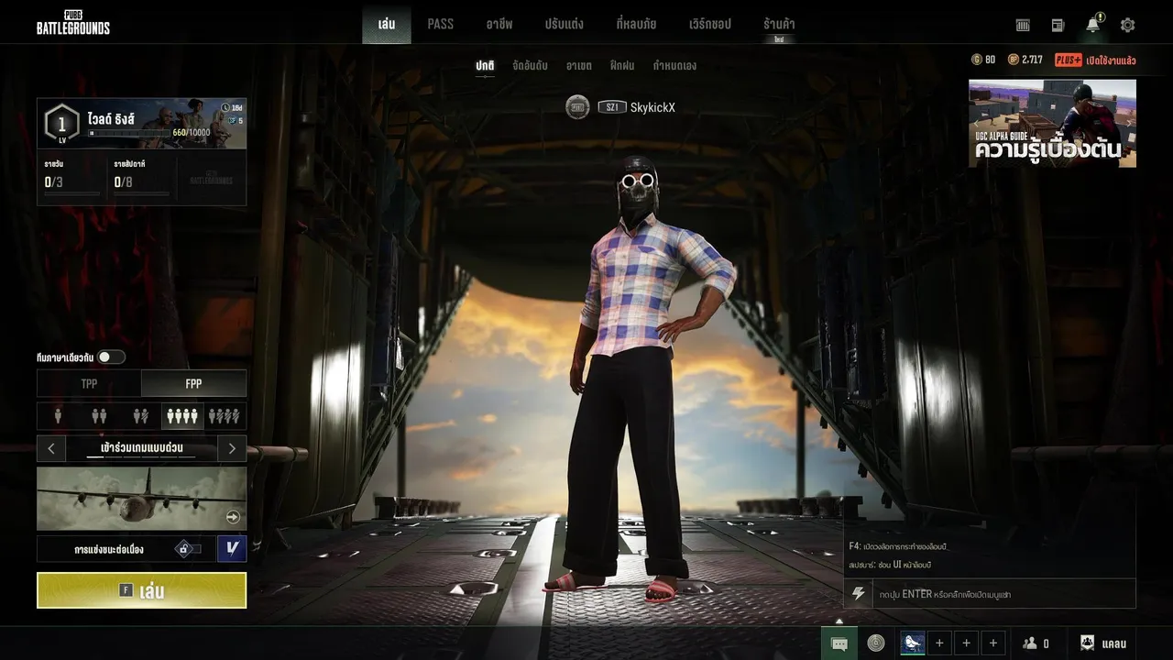Click the round avatar beside SkykickX
The width and height of the screenshot is (1173, 660).
[577, 107]
